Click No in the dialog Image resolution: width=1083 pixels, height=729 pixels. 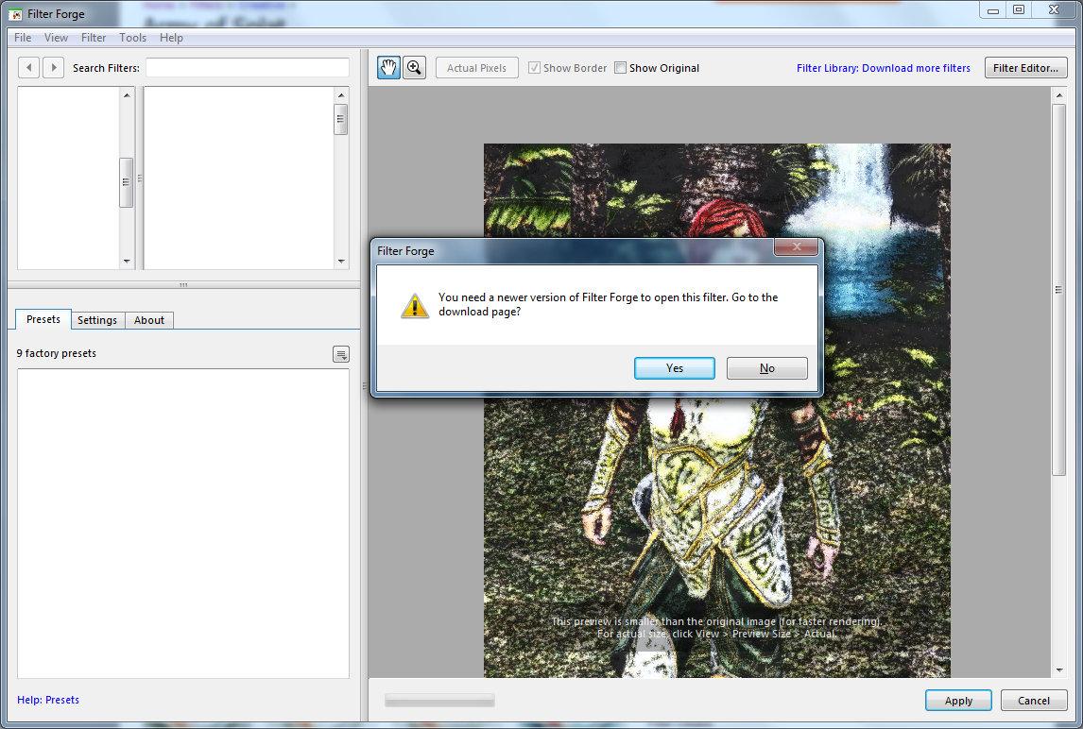pyautogui.click(x=767, y=368)
